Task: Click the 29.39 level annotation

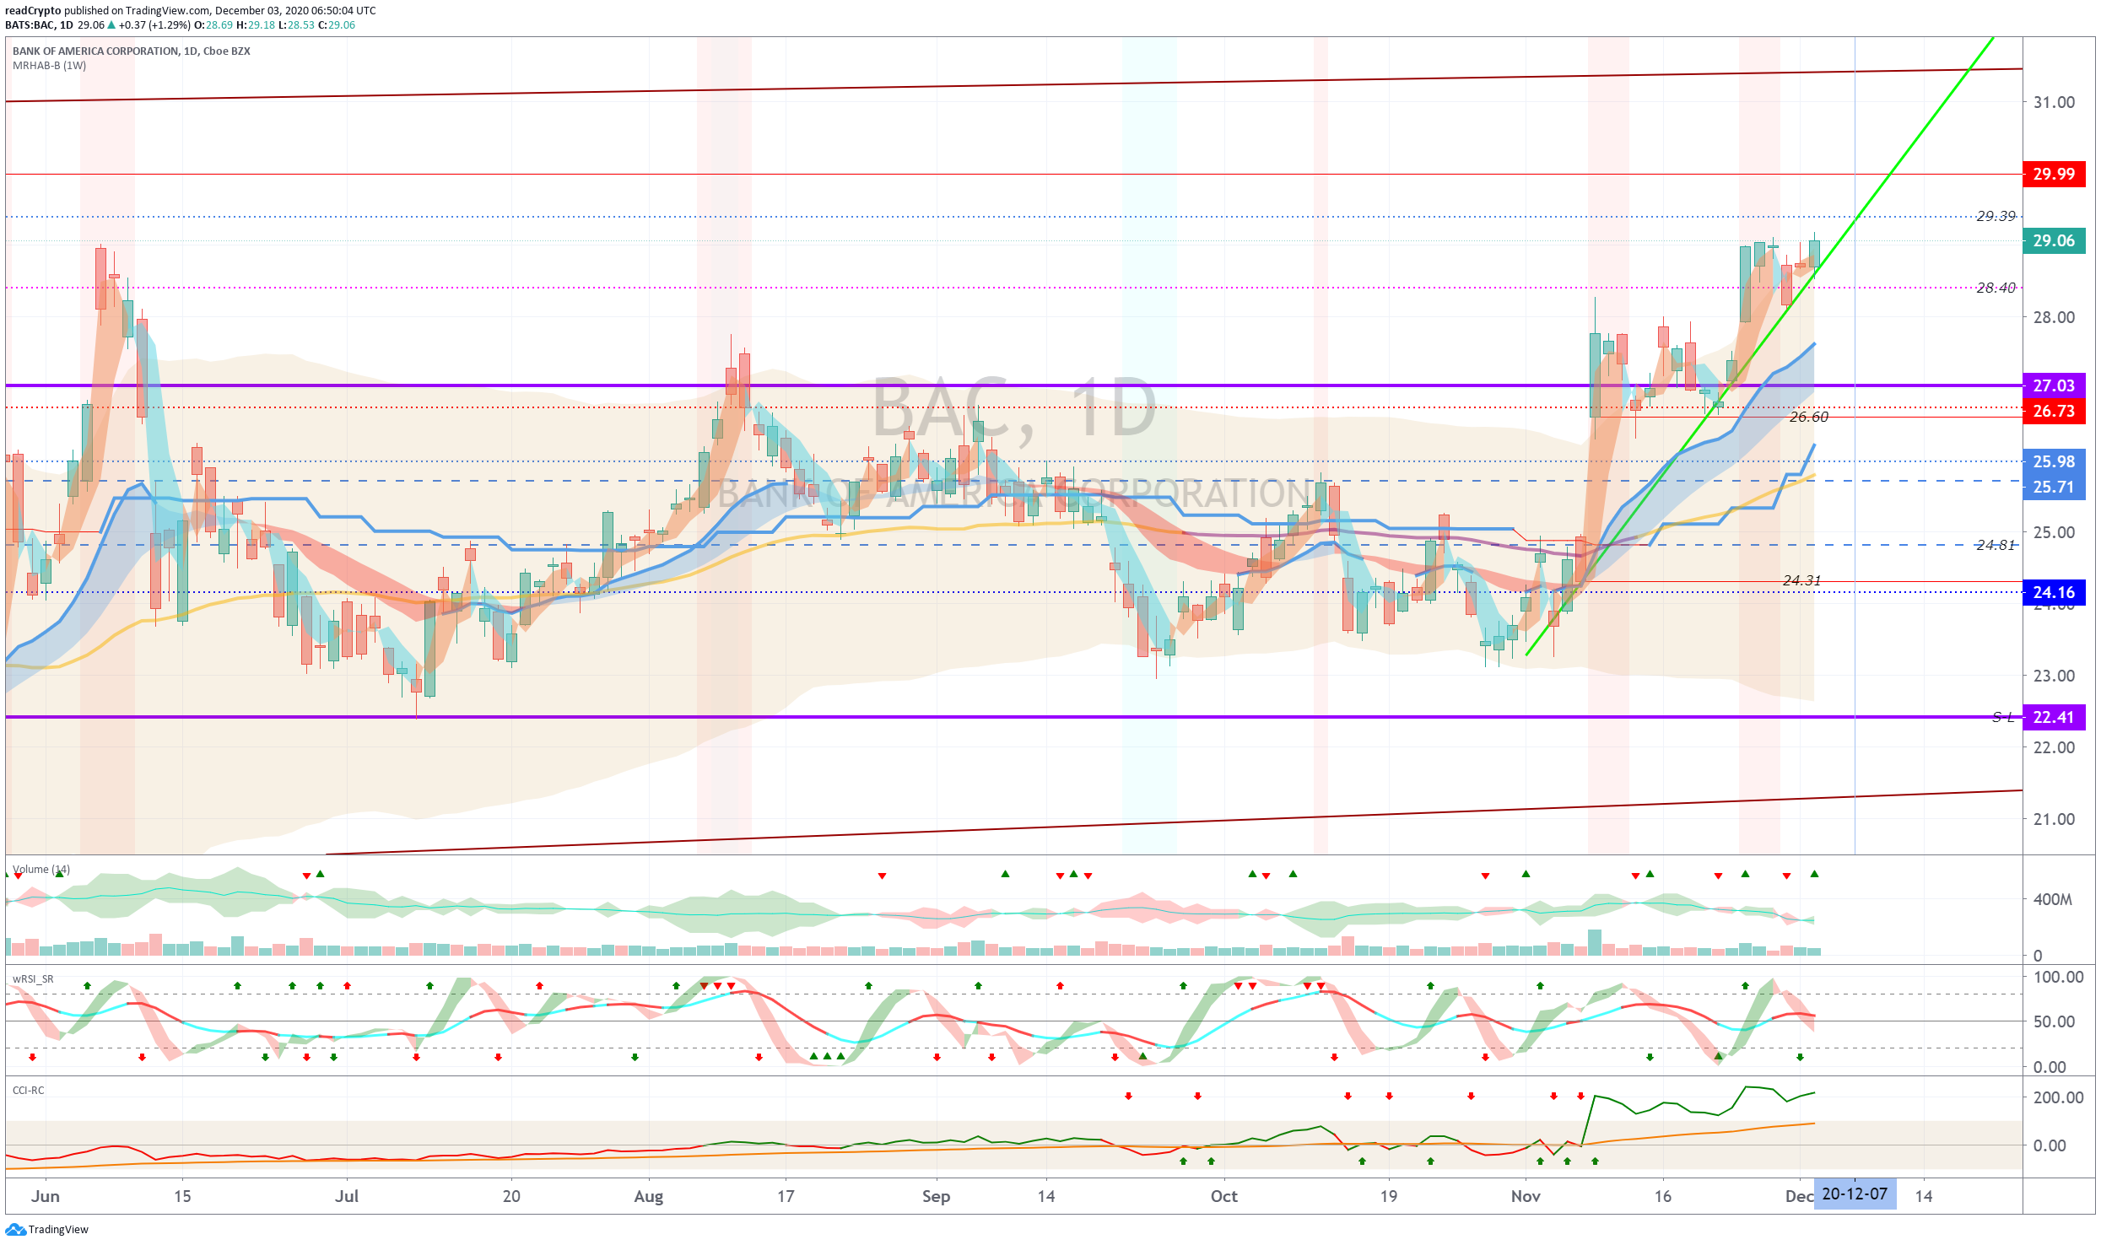Action: [x=1996, y=216]
